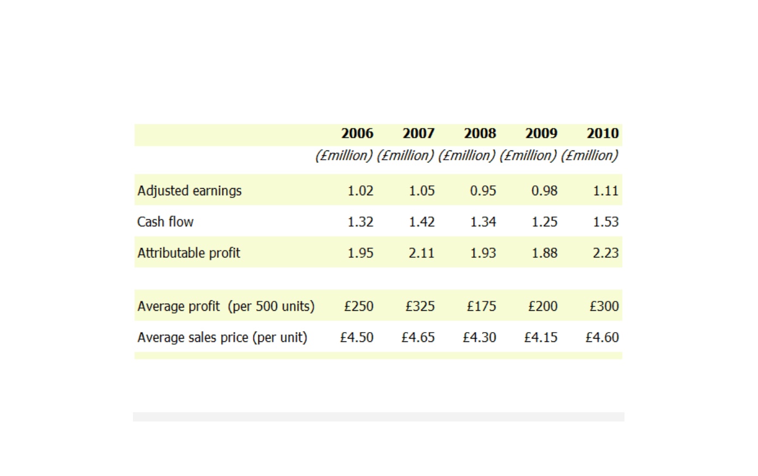Select the 1.53 cash flow value
Screen dimensions: 758x476
606,222
